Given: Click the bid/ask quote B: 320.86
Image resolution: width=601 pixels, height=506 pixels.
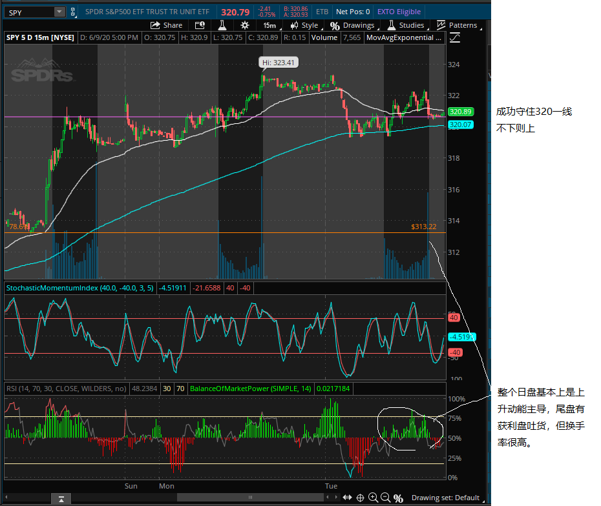Looking at the screenshot, I should (x=295, y=9).
